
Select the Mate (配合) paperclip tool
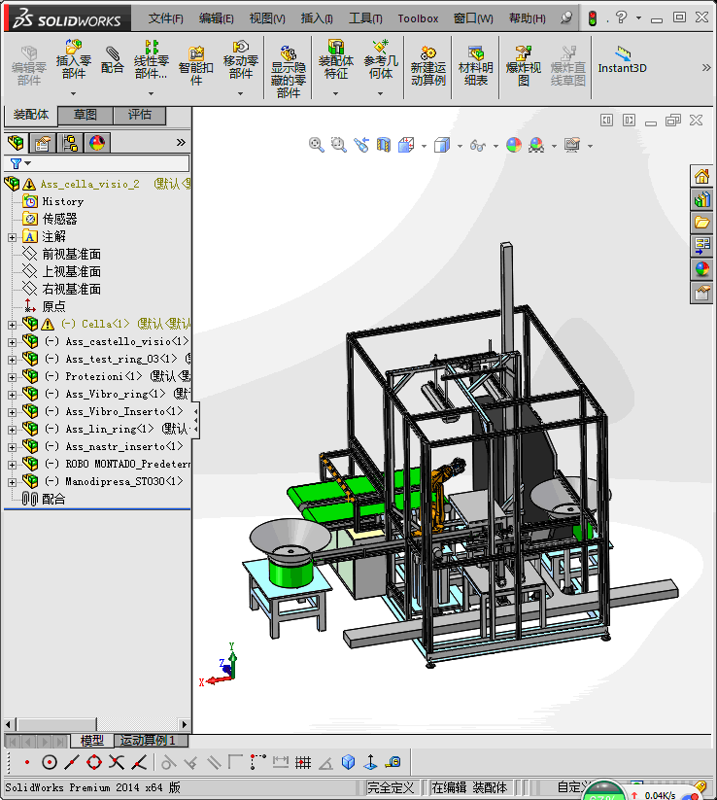[x=112, y=59]
